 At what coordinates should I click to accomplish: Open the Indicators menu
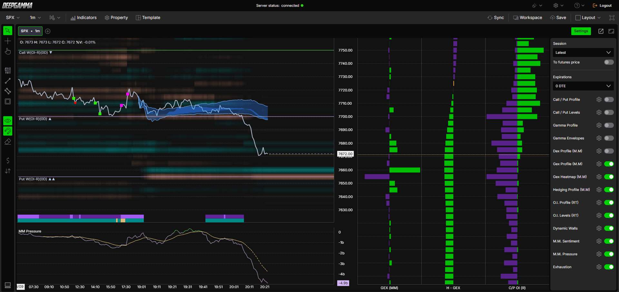coord(84,18)
